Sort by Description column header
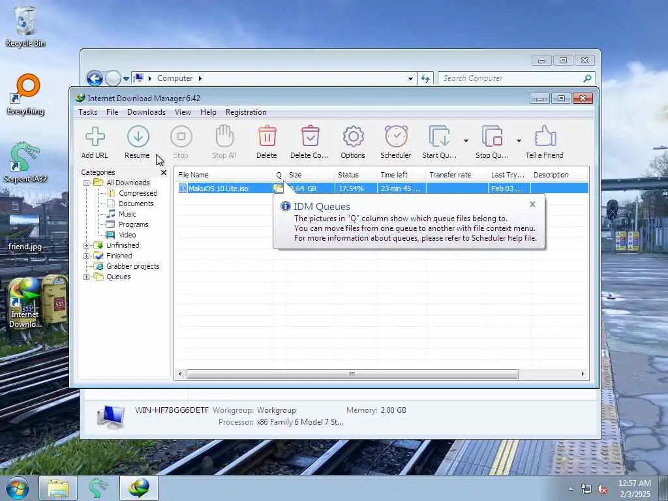Viewport: 668px width, 501px height. tap(559, 175)
